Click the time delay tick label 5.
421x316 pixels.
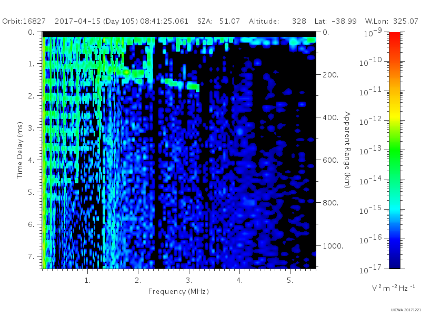(32, 192)
